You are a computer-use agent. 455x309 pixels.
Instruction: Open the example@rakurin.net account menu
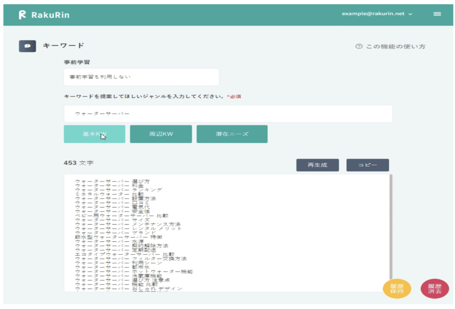373,14
